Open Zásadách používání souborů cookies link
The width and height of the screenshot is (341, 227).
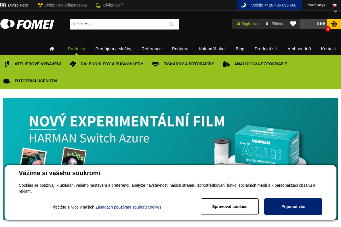[x=128, y=207]
